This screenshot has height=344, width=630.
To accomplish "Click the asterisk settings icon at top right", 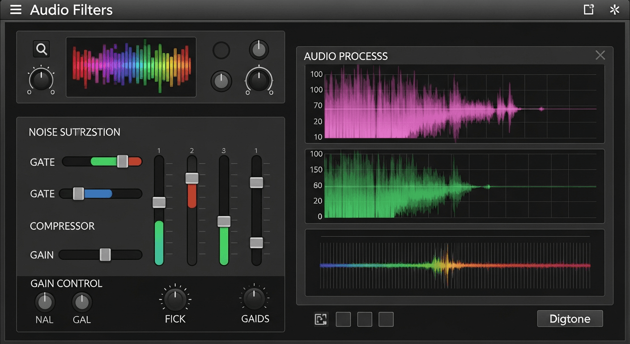I will pos(614,9).
